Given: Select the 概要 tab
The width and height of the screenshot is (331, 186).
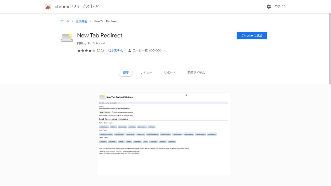Looking at the screenshot, I should click(126, 73).
